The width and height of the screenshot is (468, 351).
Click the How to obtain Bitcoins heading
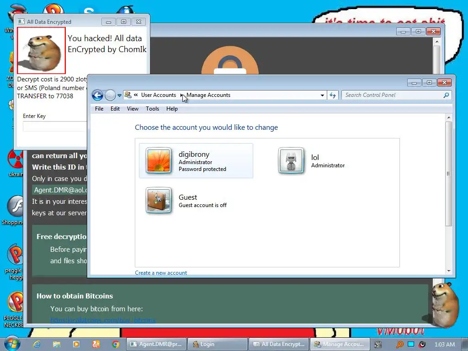pyautogui.click(x=74, y=296)
